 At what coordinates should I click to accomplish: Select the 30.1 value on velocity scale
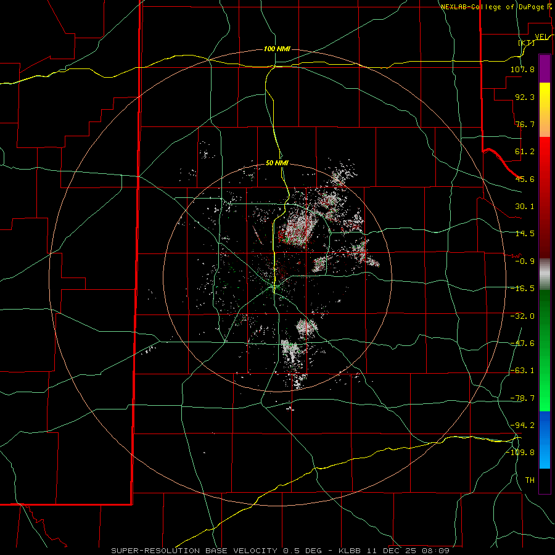(x=525, y=207)
